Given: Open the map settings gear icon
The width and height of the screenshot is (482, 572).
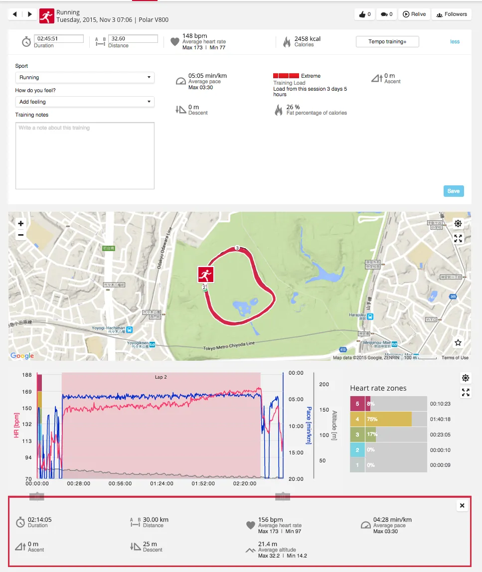Looking at the screenshot, I should [458, 223].
